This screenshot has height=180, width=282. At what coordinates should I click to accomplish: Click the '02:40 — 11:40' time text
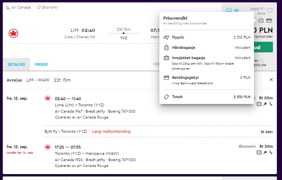tap(68, 99)
